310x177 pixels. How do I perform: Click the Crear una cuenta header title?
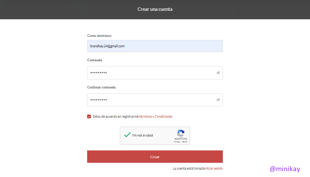coord(155,9)
